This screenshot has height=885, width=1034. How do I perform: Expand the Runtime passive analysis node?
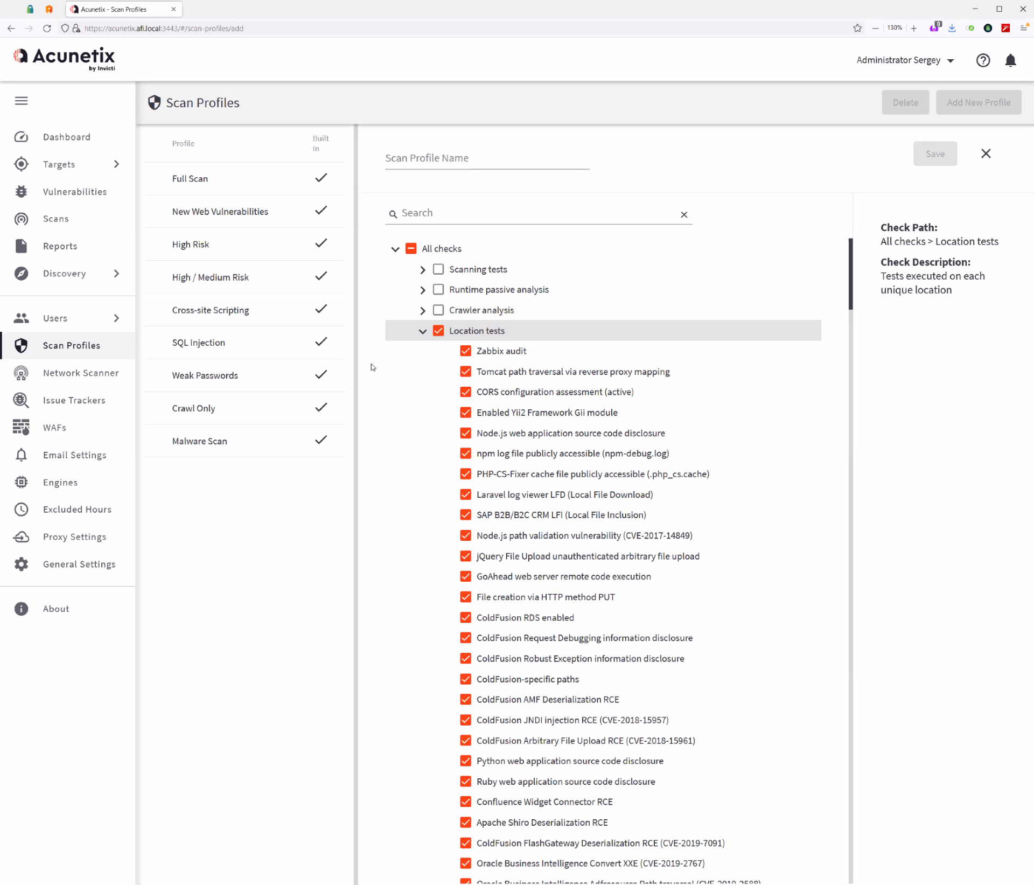pyautogui.click(x=423, y=290)
